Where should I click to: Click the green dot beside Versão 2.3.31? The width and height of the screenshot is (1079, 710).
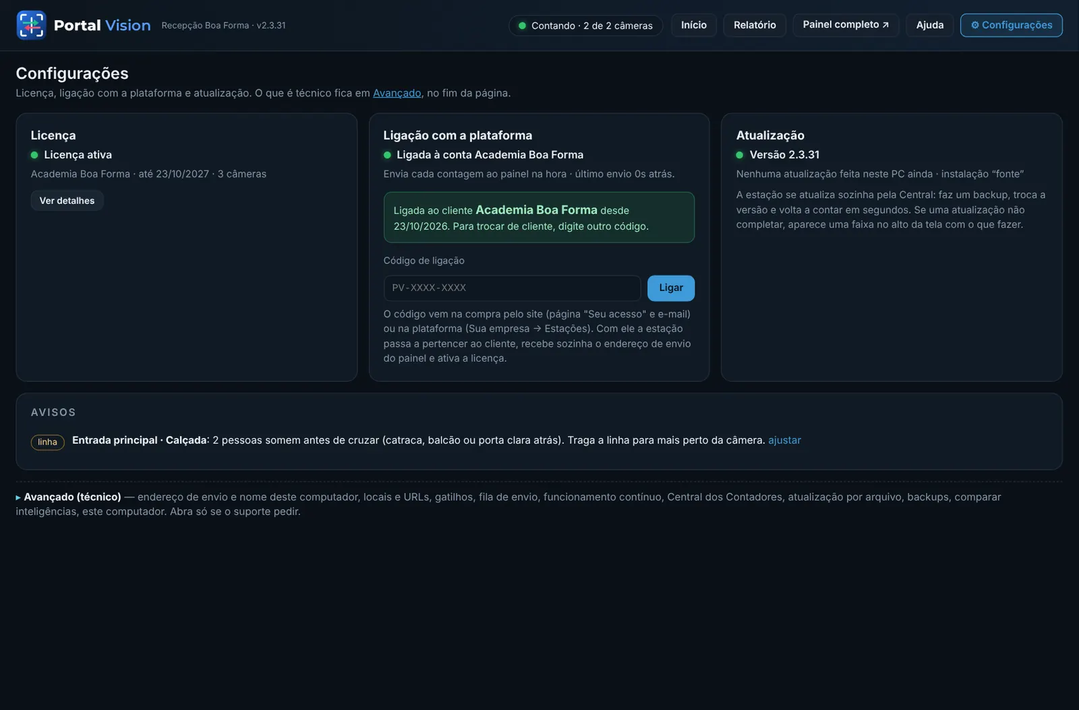(x=740, y=155)
